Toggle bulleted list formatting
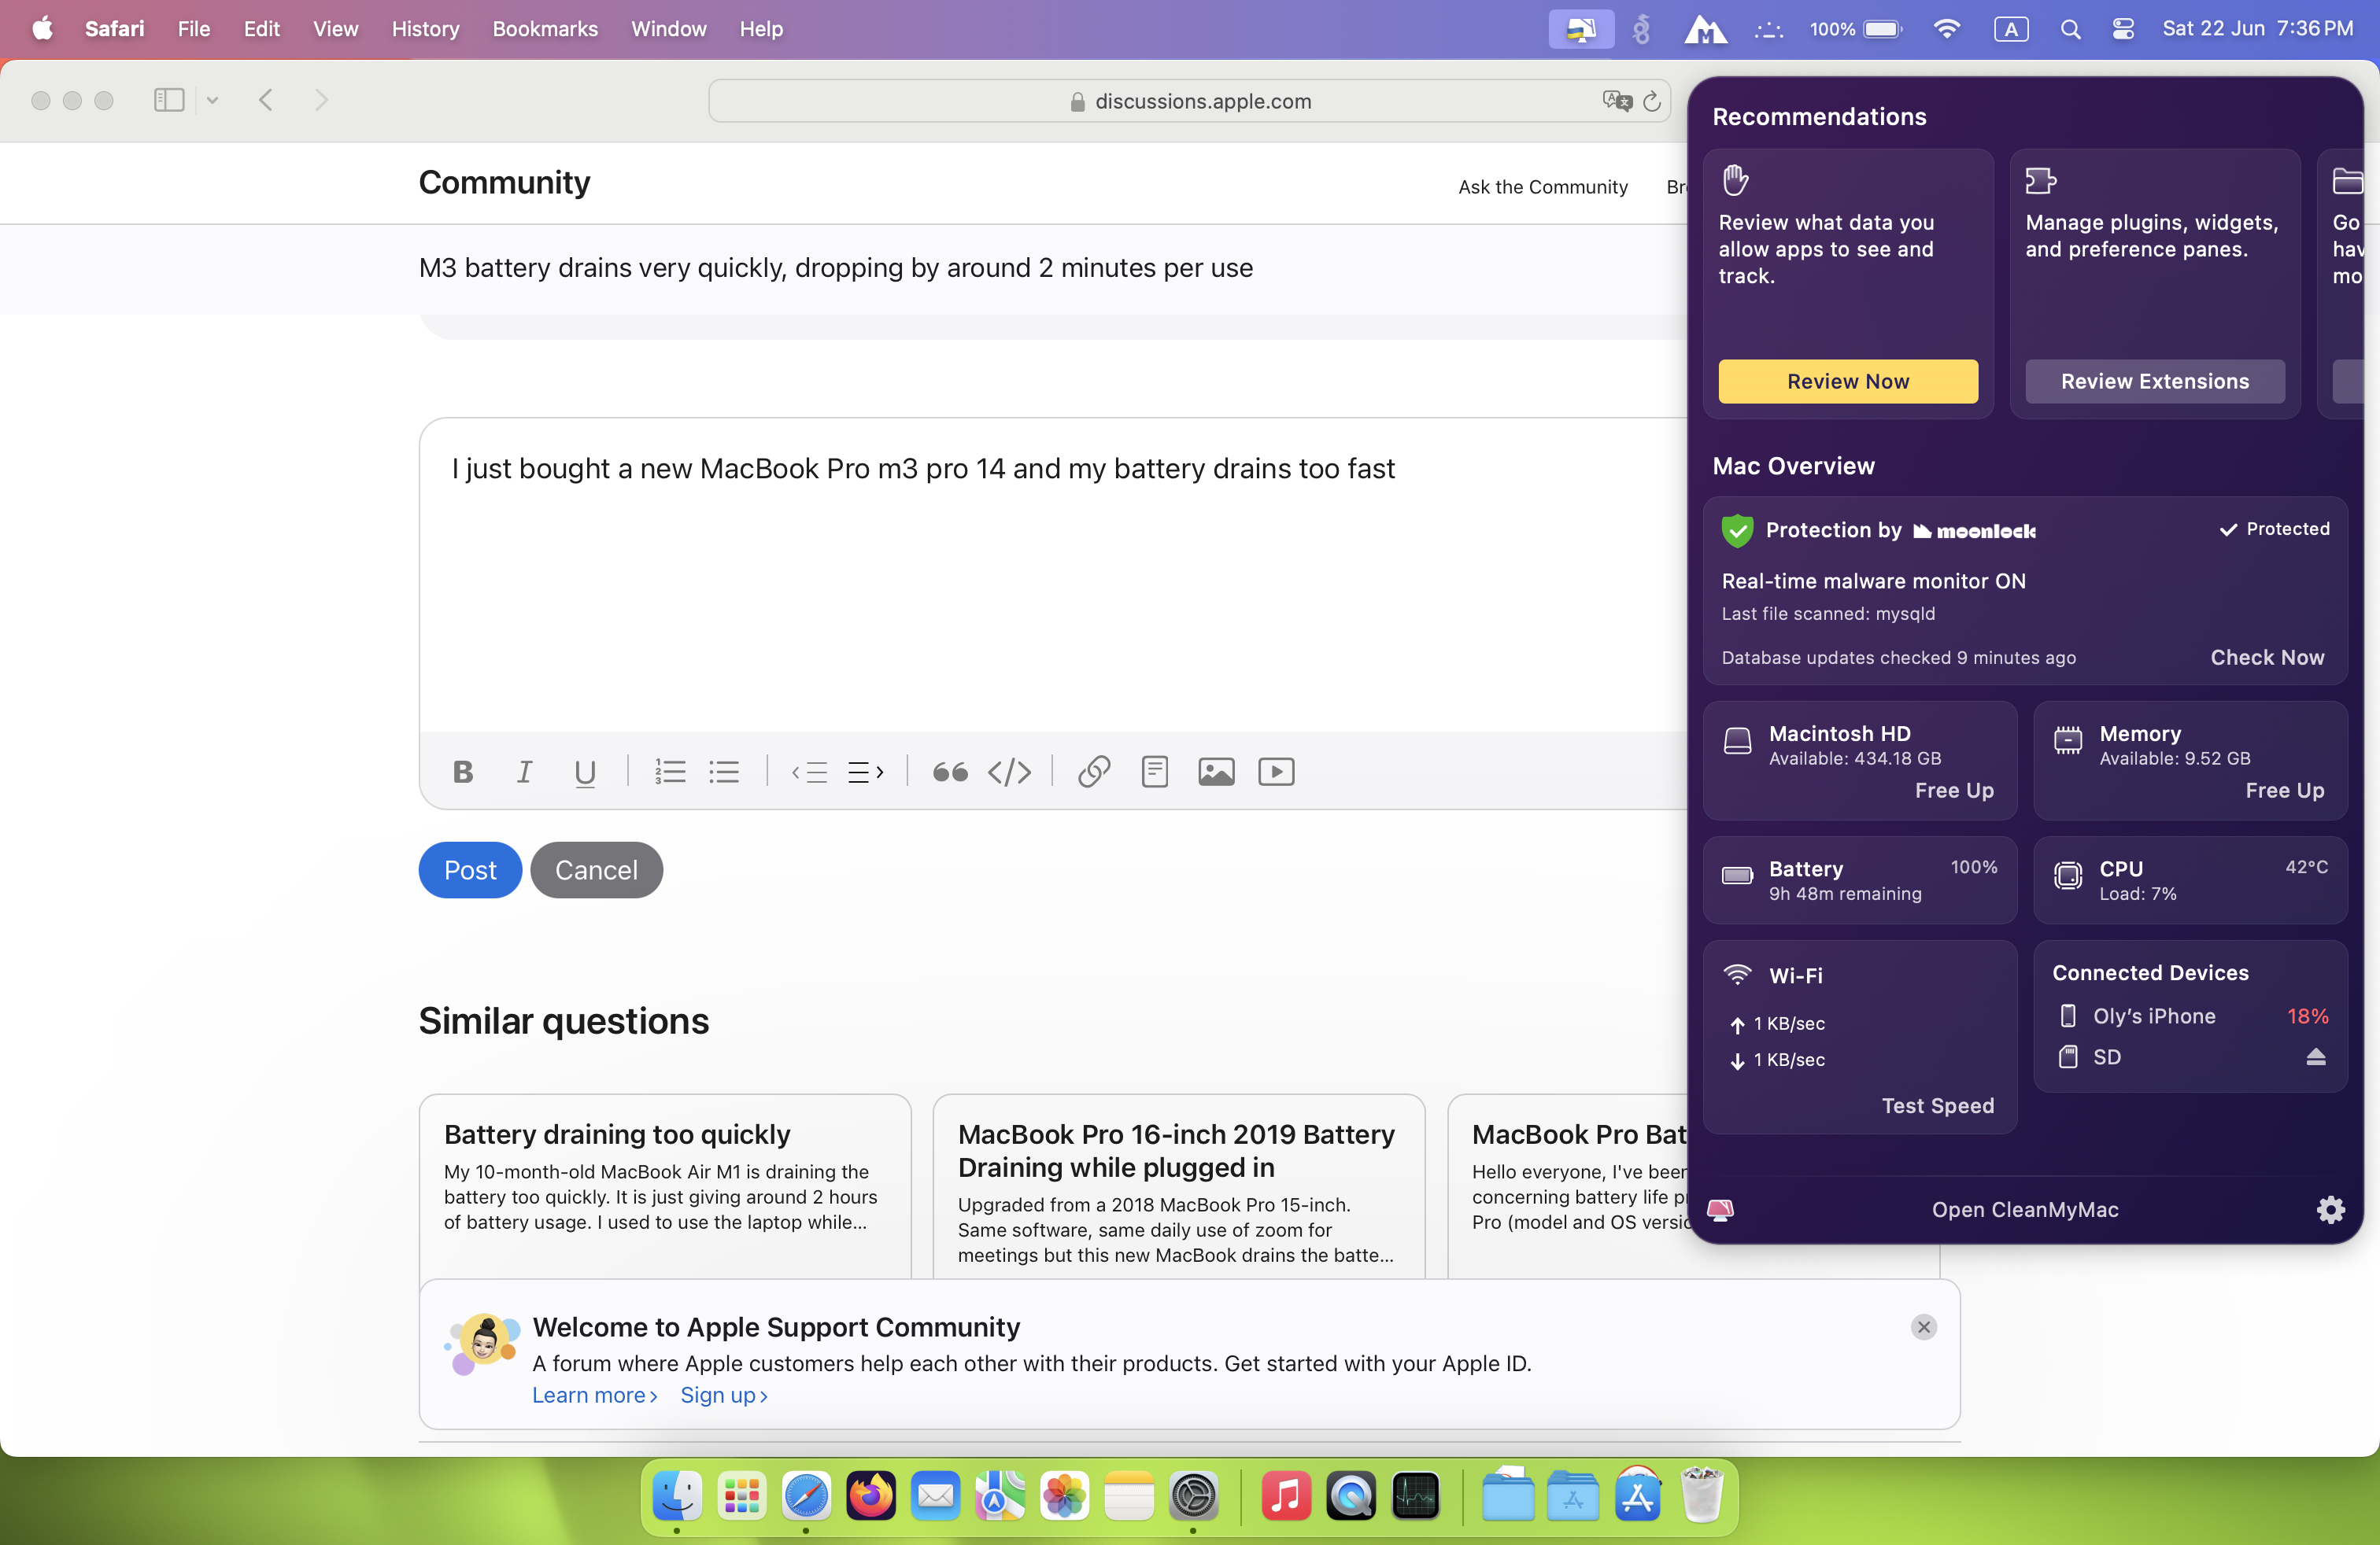The width and height of the screenshot is (2380, 1545). point(724,772)
